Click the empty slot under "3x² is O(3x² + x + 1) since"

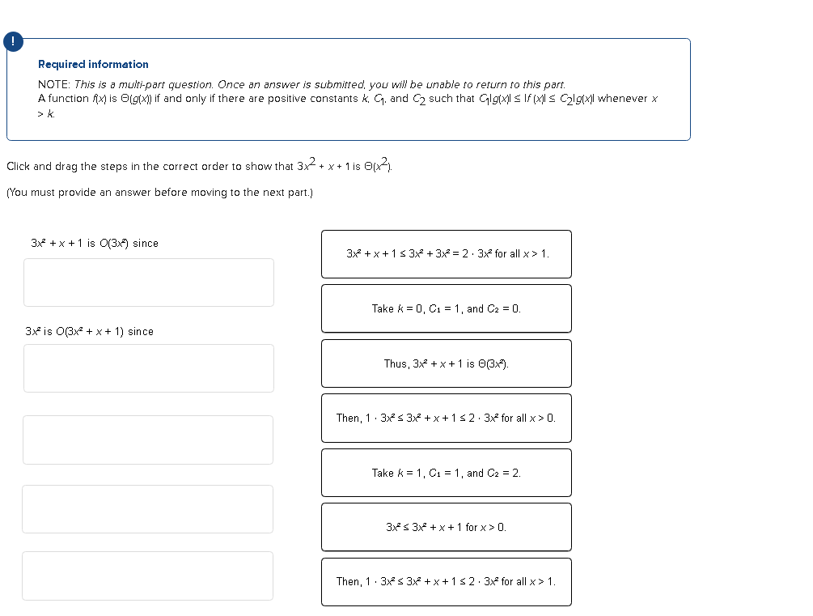(149, 368)
